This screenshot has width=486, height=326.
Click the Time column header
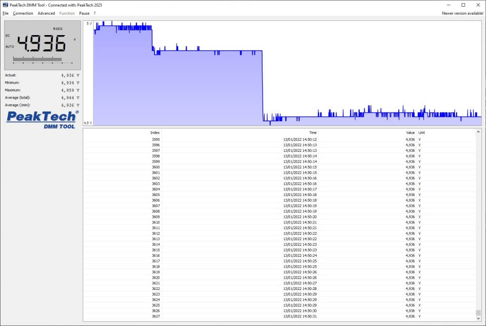click(x=313, y=133)
